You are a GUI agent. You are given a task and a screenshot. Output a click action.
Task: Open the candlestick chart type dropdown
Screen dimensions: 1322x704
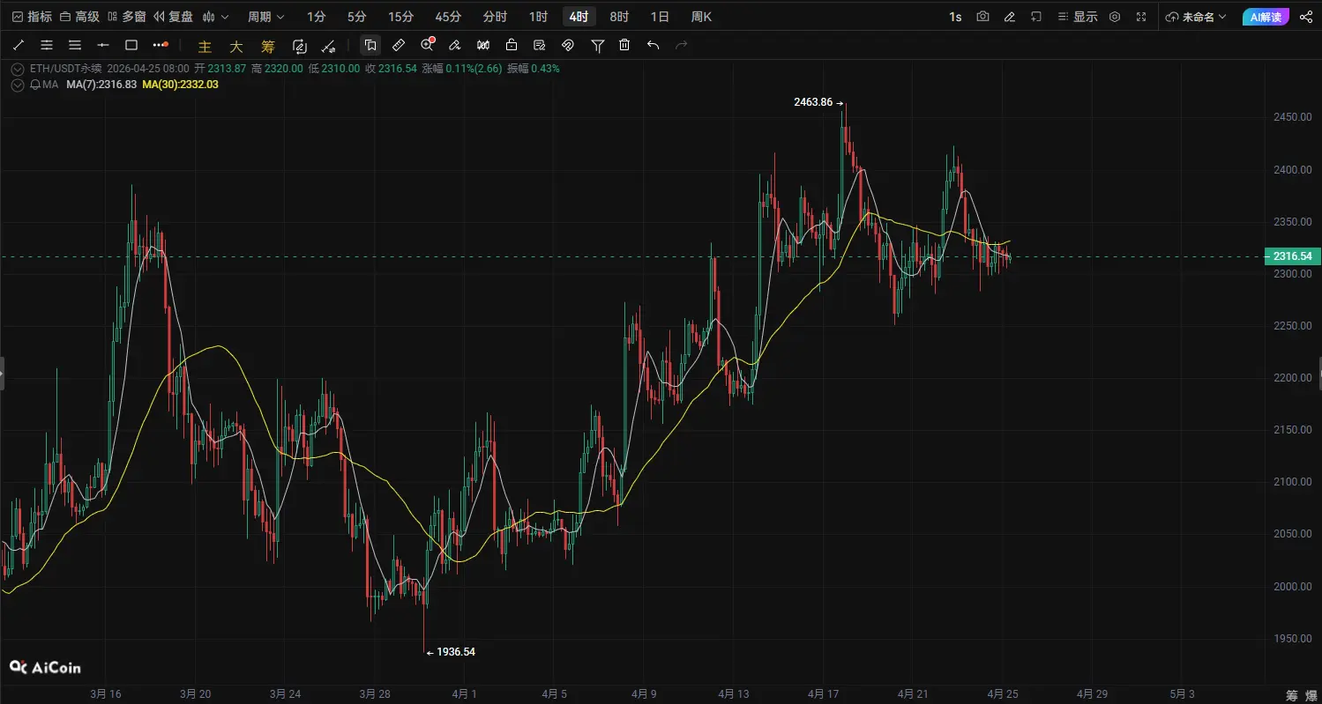coord(215,17)
